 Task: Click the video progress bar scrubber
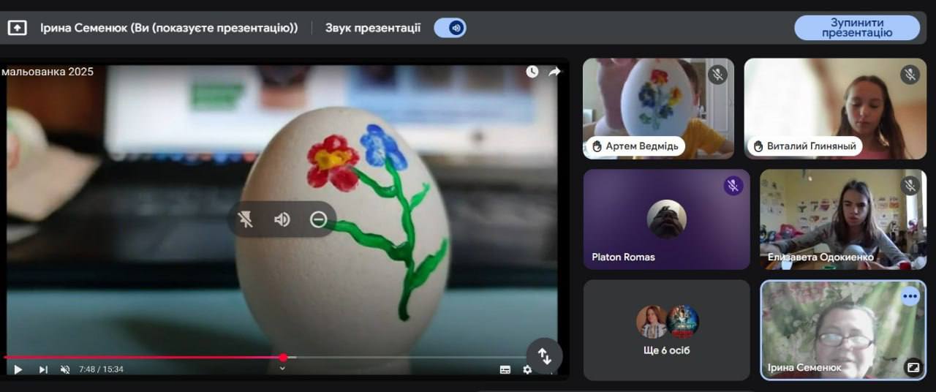coord(283,358)
